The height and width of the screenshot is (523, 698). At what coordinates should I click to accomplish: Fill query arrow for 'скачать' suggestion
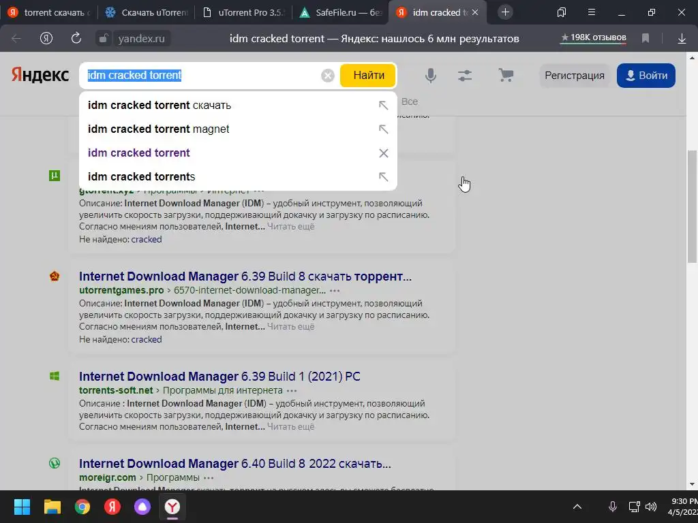point(383,106)
